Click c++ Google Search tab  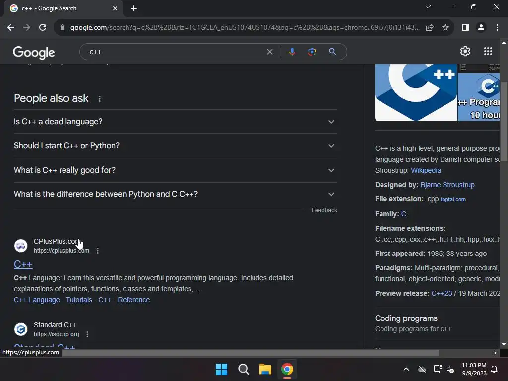63,8
